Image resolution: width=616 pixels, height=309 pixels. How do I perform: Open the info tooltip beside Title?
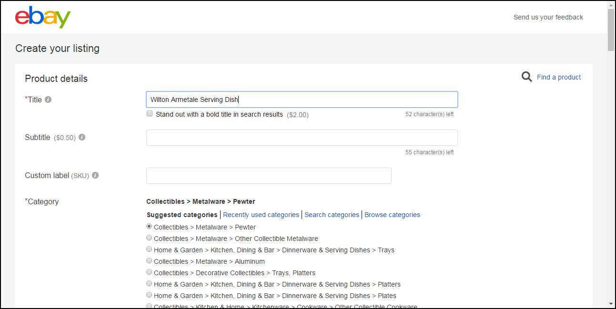(49, 99)
